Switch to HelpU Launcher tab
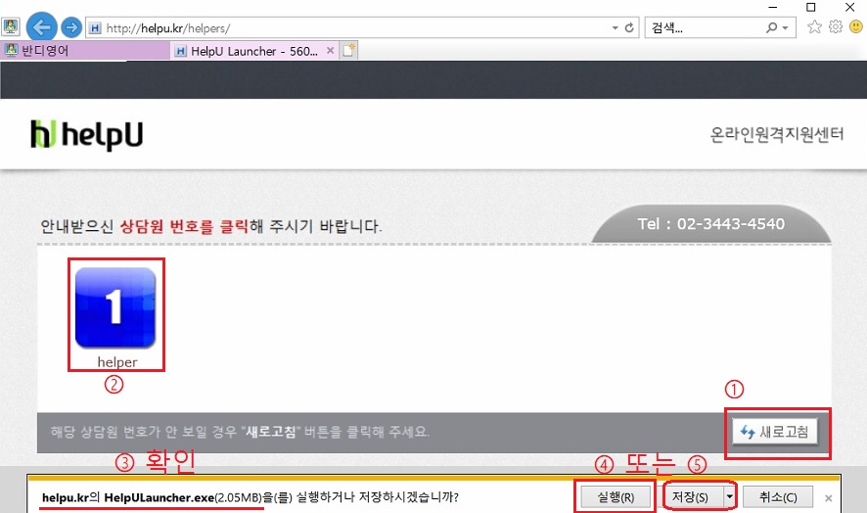This screenshot has width=867, height=513. click(253, 52)
